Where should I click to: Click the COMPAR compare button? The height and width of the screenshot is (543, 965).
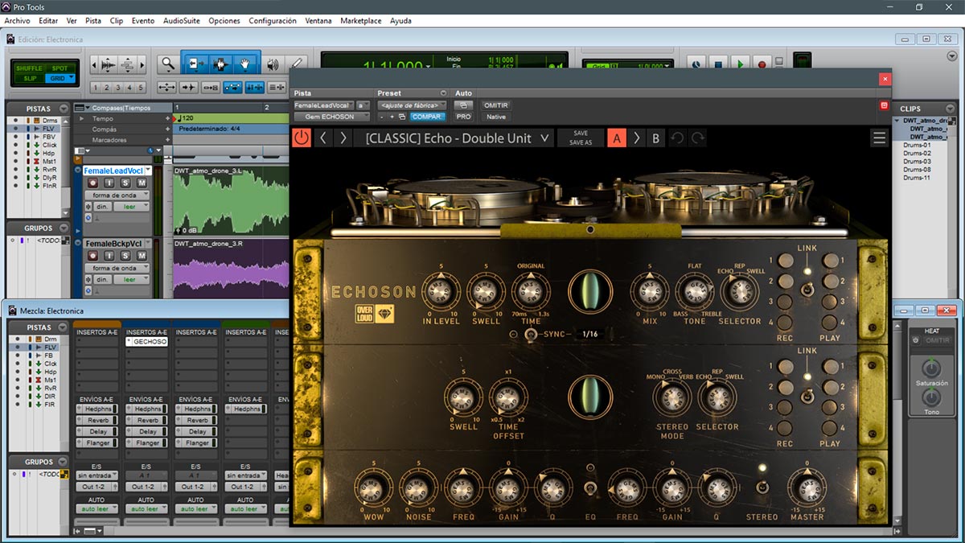pos(427,117)
